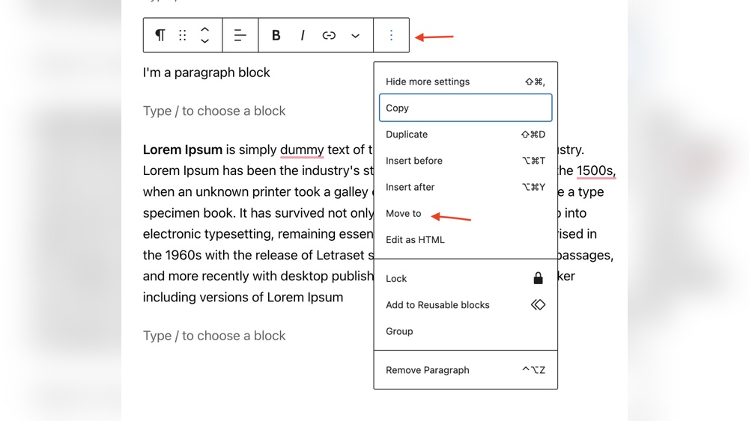This screenshot has height=421, width=749.
Task: Choose Group from the options menu
Action: (465, 331)
